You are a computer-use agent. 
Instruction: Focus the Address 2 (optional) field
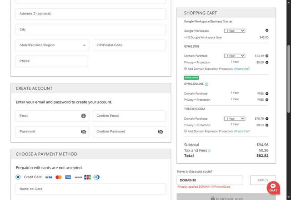tap(91, 14)
